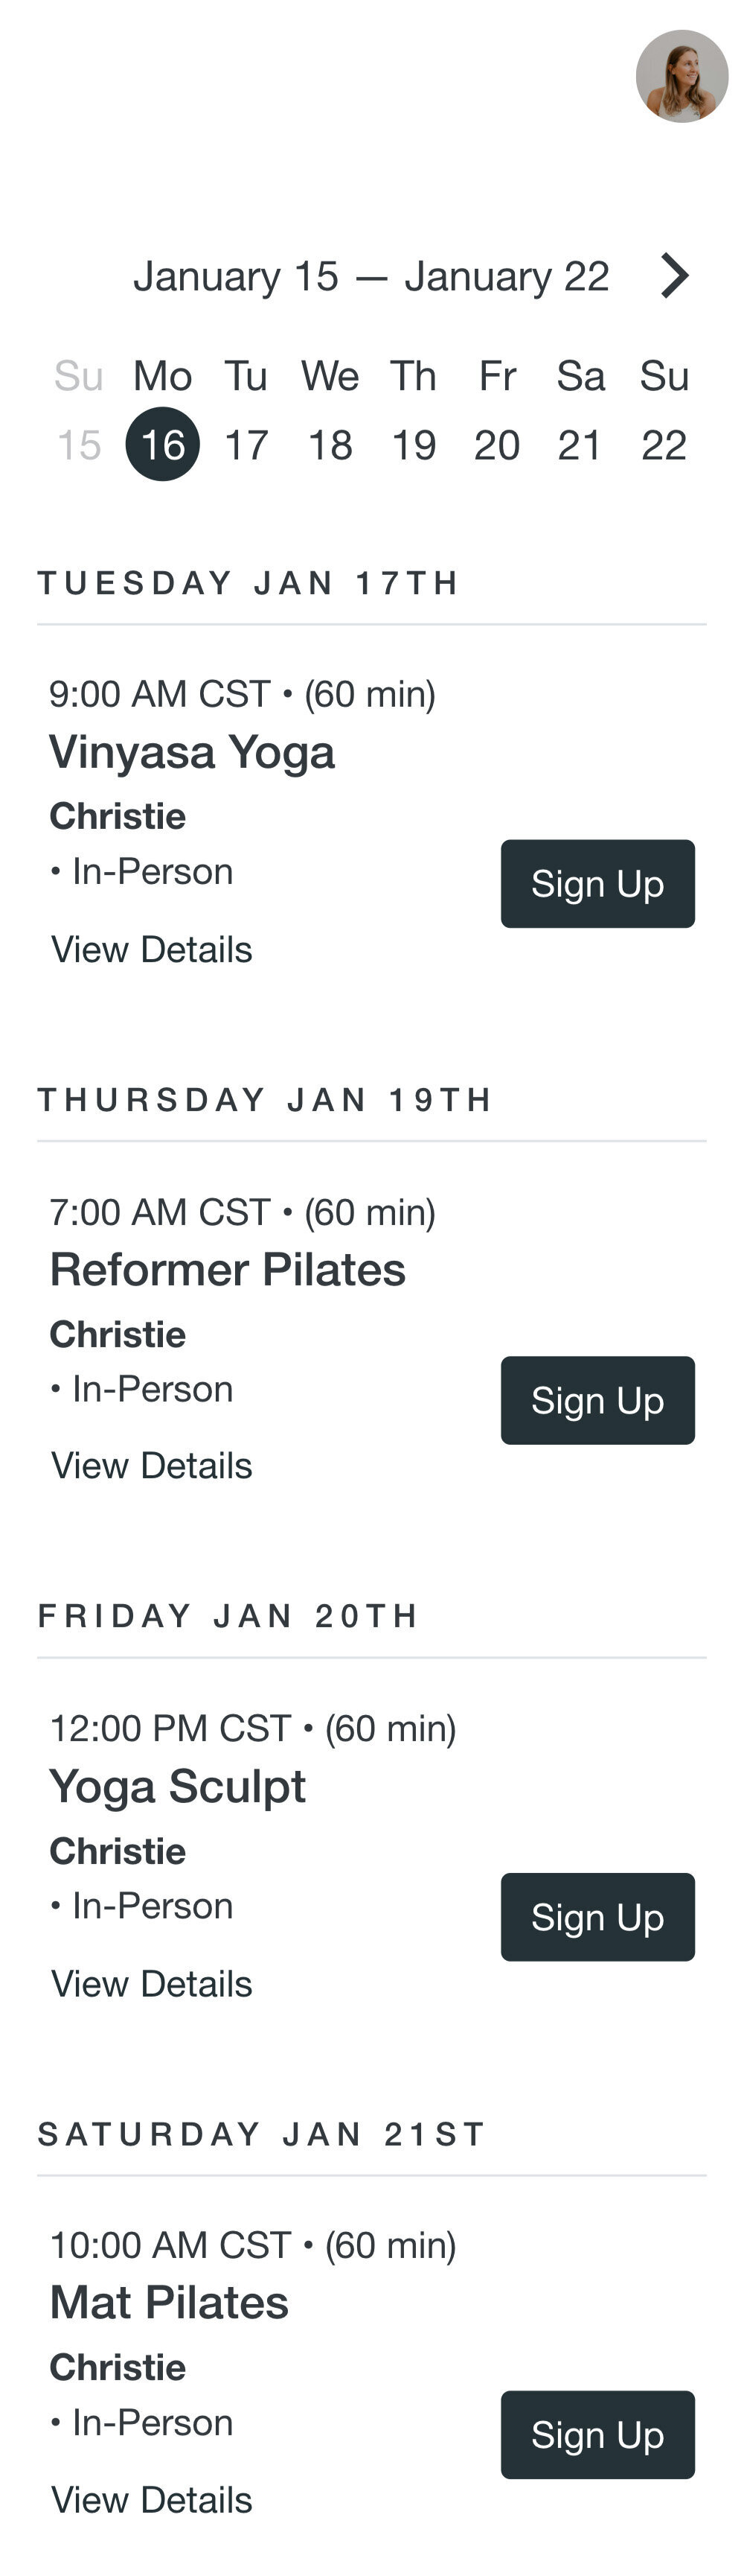Tap the greyed-out Sunday 15 date
The image size is (744, 2576).
coord(79,445)
